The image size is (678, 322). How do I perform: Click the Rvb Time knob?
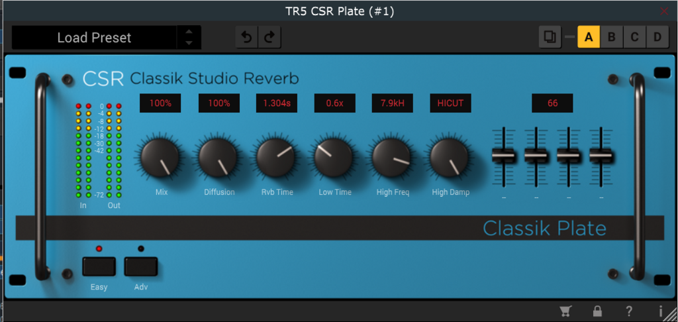(275, 158)
